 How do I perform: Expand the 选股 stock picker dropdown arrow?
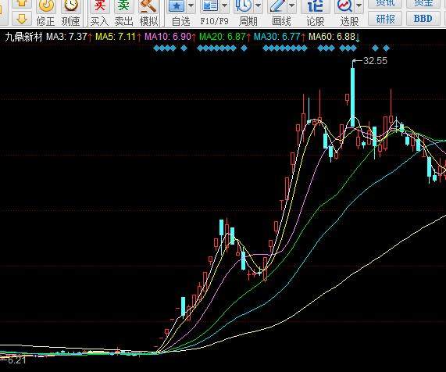click(359, 5)
